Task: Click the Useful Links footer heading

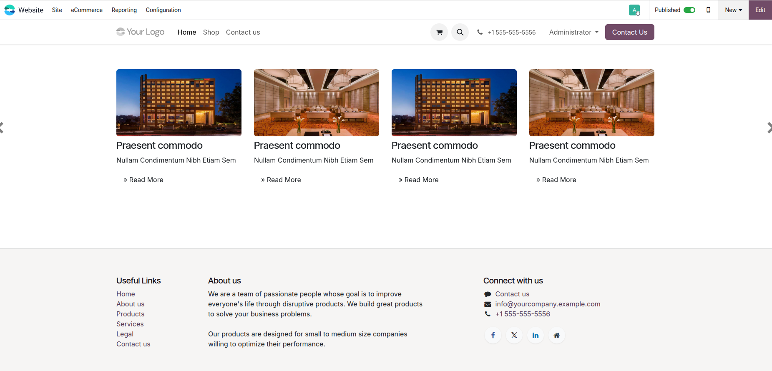Action: [138, 281]
